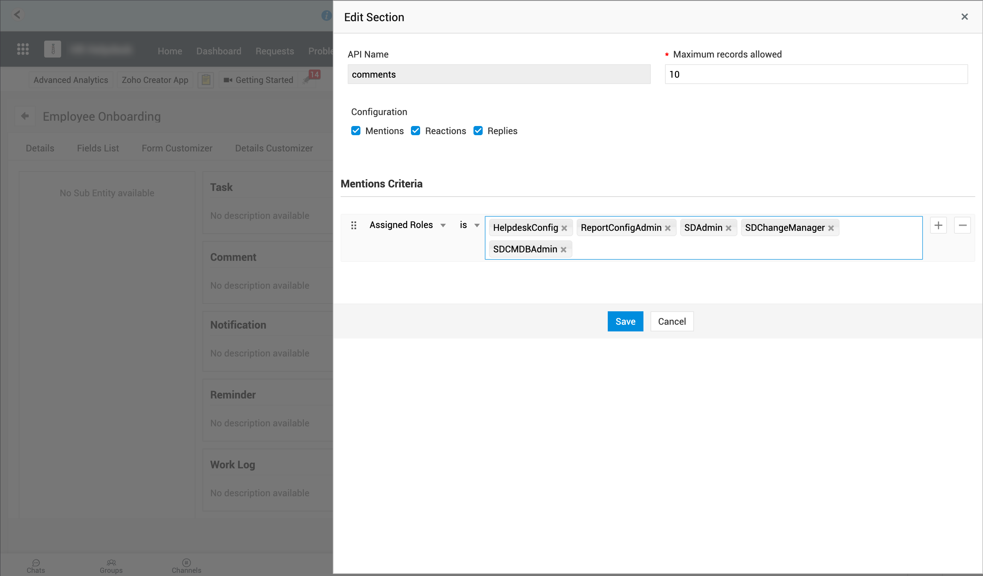983x576 pixels.
Task: Cancel editing the section
Action: (x=671, y=322)
